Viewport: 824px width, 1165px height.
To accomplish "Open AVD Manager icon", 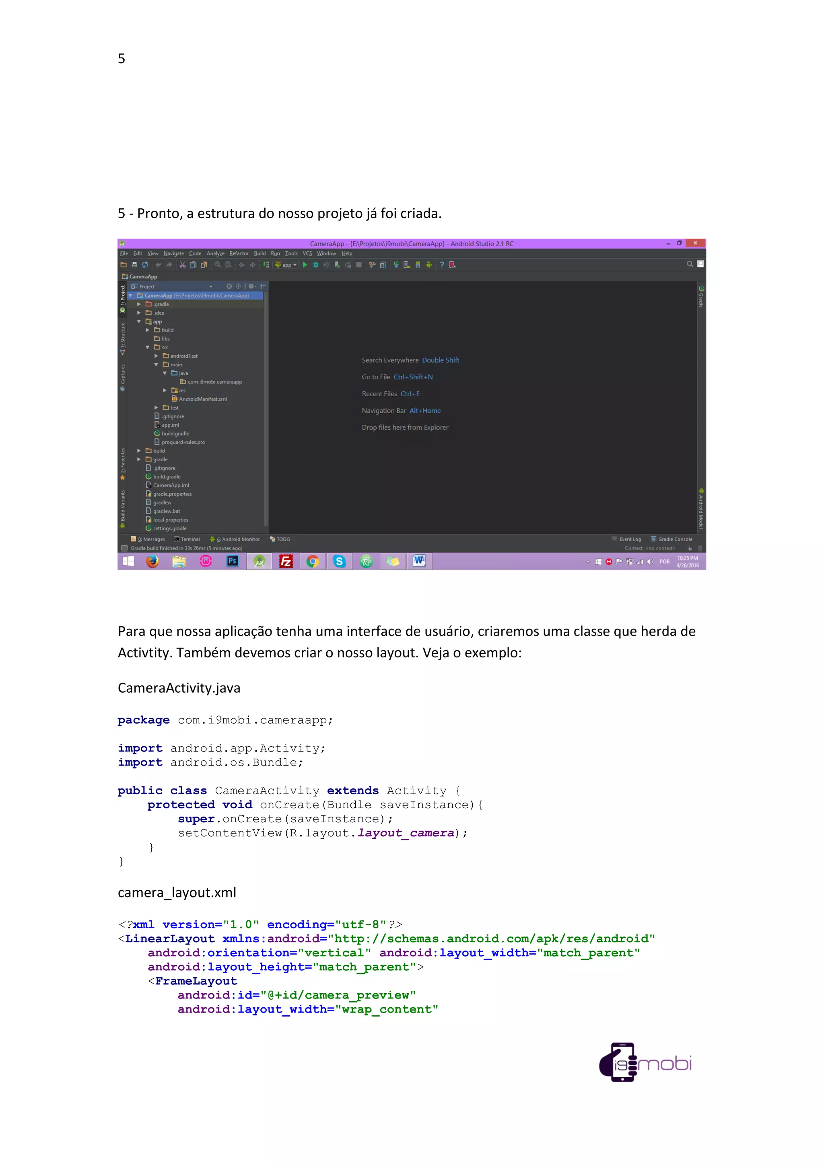I will [x=407, y=264].
